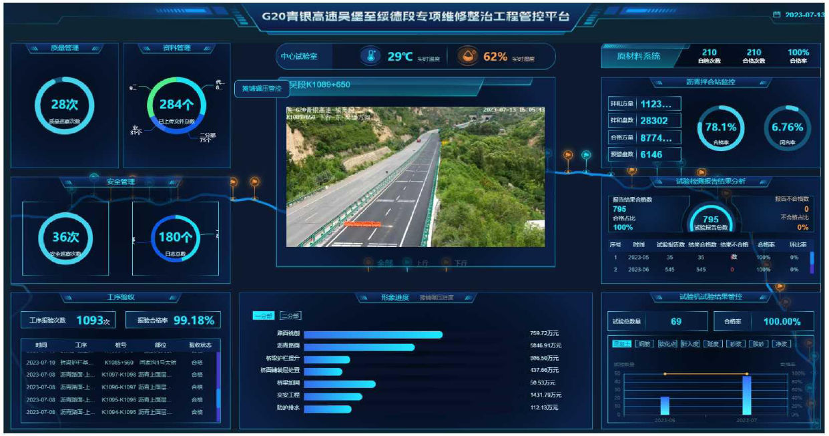
Task: Click the 摊铺碾压管控 button
Action: [x=261, y=89]
